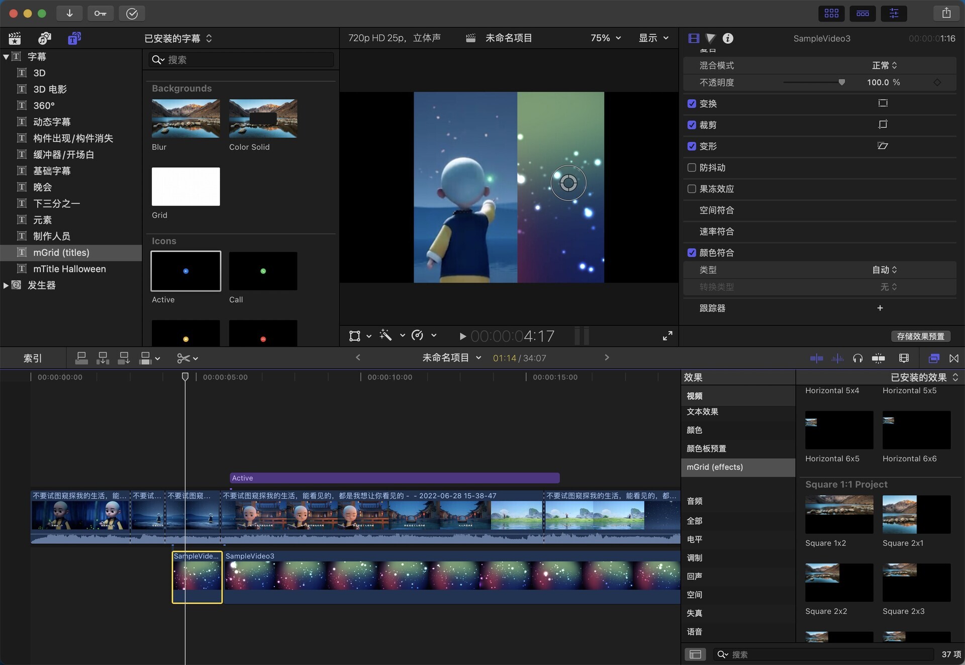965x665 pixels.
Task: Open the 75% zoom dropdown
Action: tap(606, 38)
